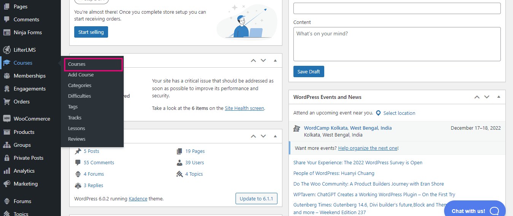Open the 2022 WordPress Survey news link
Image resolution: width=513 pixels, height=216 pixels.
(358, 162)
